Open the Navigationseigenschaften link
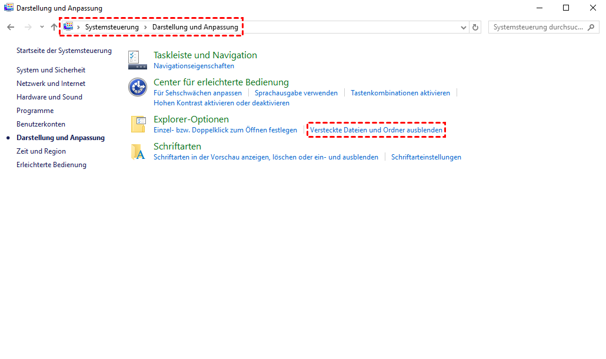The image size is (606, 359). (194, 66)
